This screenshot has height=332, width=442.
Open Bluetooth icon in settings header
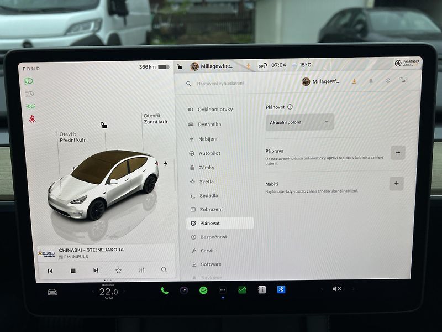[388, 81]
